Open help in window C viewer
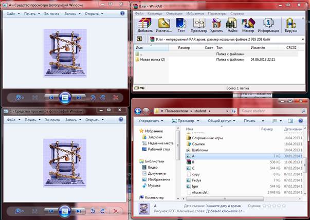 121,119
